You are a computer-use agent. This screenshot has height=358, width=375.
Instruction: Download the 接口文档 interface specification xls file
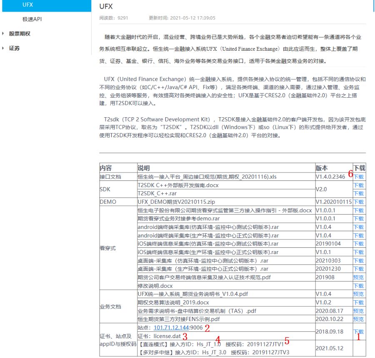point(358,177)
